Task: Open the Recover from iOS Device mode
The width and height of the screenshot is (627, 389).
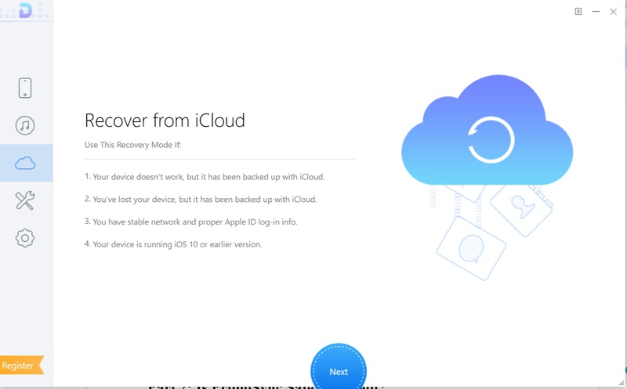Action: (25, 88)
